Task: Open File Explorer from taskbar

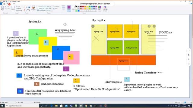Action: [56, 106]
